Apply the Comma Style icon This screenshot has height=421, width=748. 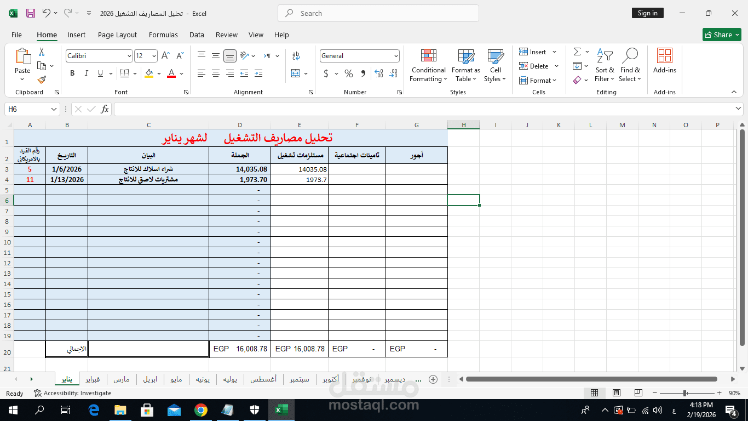[x=363, y=73]
